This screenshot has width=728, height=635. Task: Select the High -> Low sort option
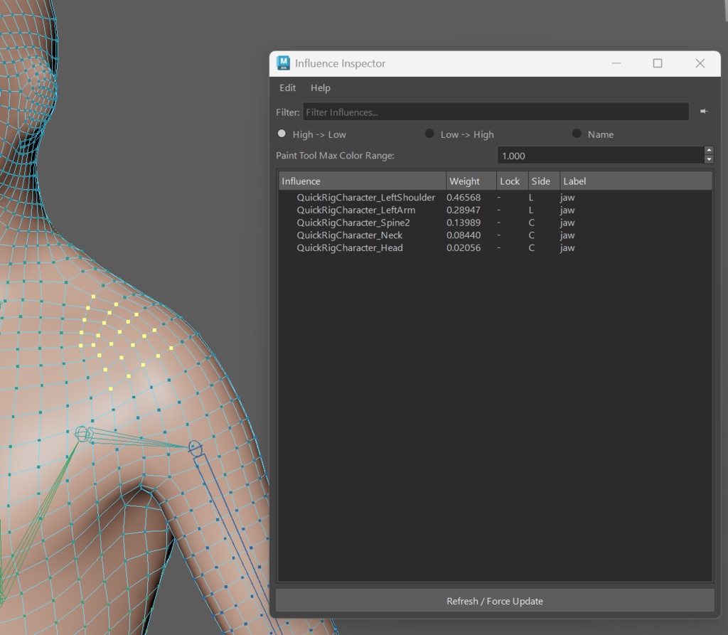pyautogui.click(x=282, y=134)
